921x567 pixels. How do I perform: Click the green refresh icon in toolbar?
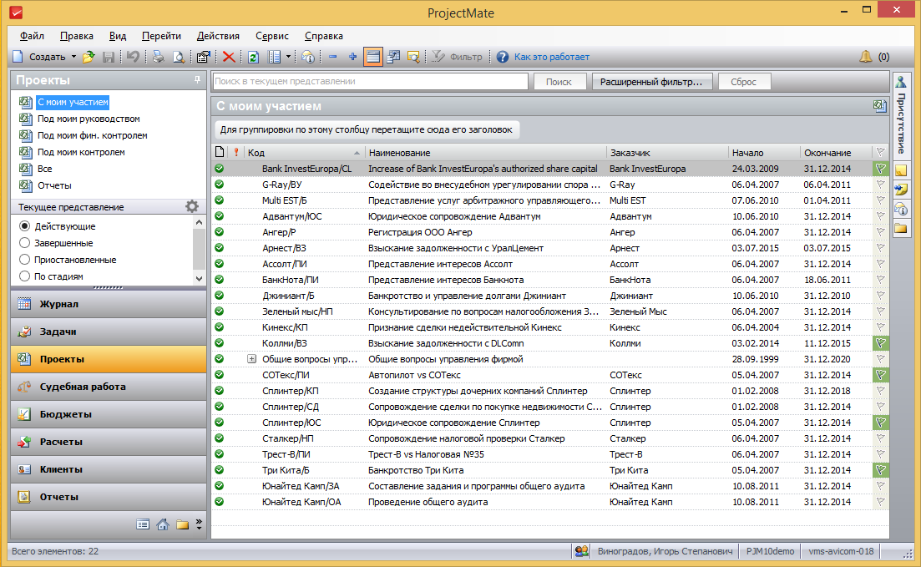253,57
